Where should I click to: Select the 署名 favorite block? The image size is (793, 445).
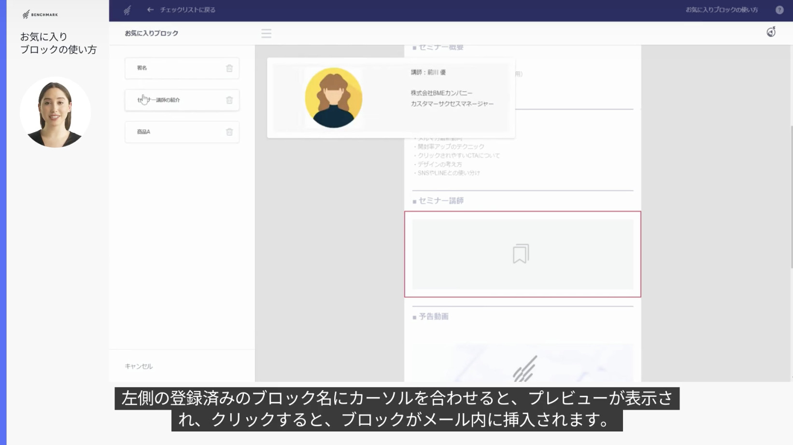click(174, 68)
